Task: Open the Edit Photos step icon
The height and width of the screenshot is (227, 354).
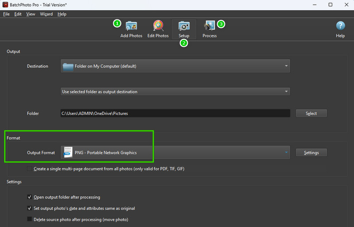Action: (x=158, y=26)
